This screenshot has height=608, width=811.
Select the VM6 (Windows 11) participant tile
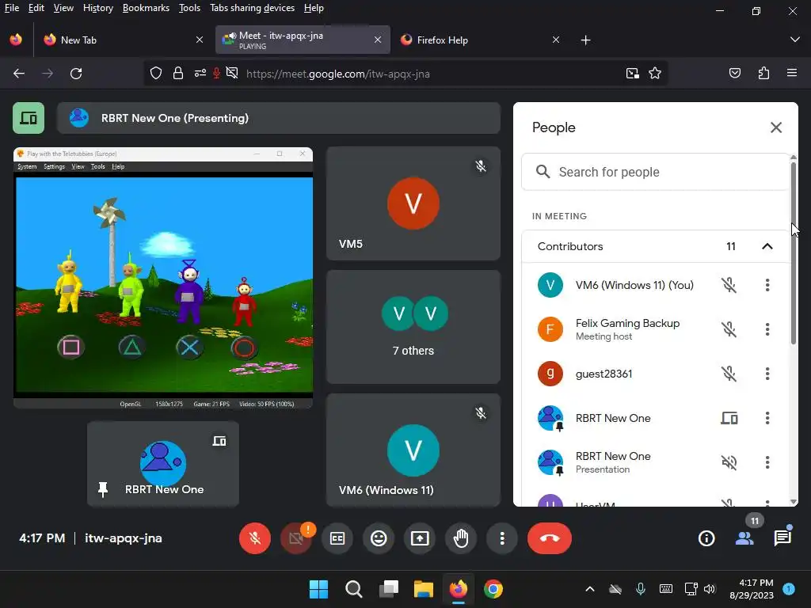413,450
